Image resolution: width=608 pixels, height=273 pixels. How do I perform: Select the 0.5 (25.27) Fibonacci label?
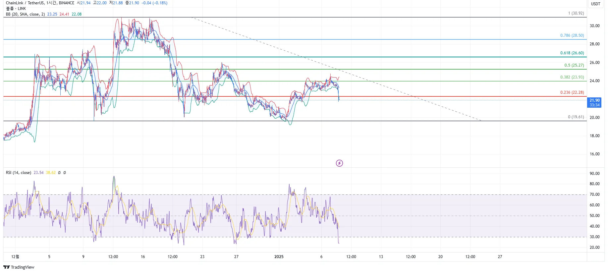574,65
